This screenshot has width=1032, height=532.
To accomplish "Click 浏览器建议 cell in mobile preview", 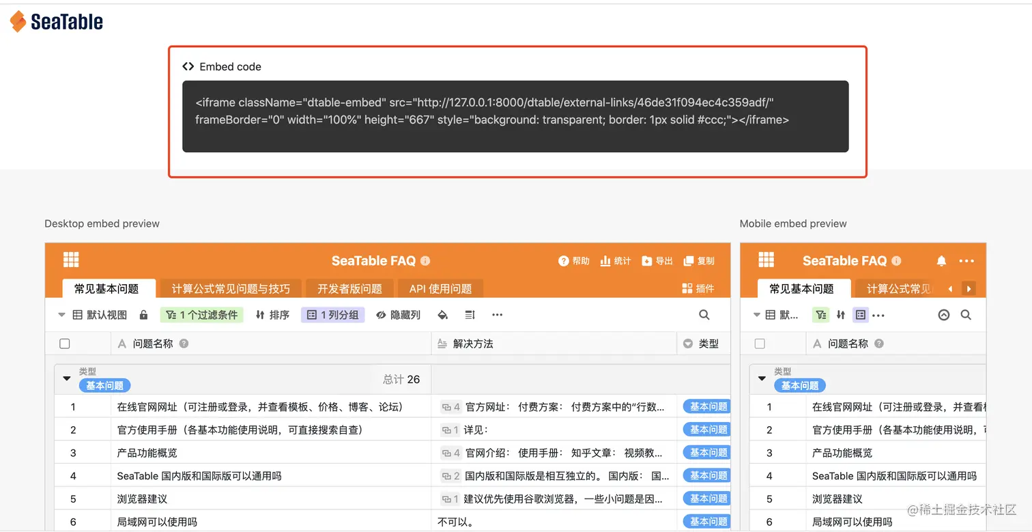I will [x=896, y=499].
